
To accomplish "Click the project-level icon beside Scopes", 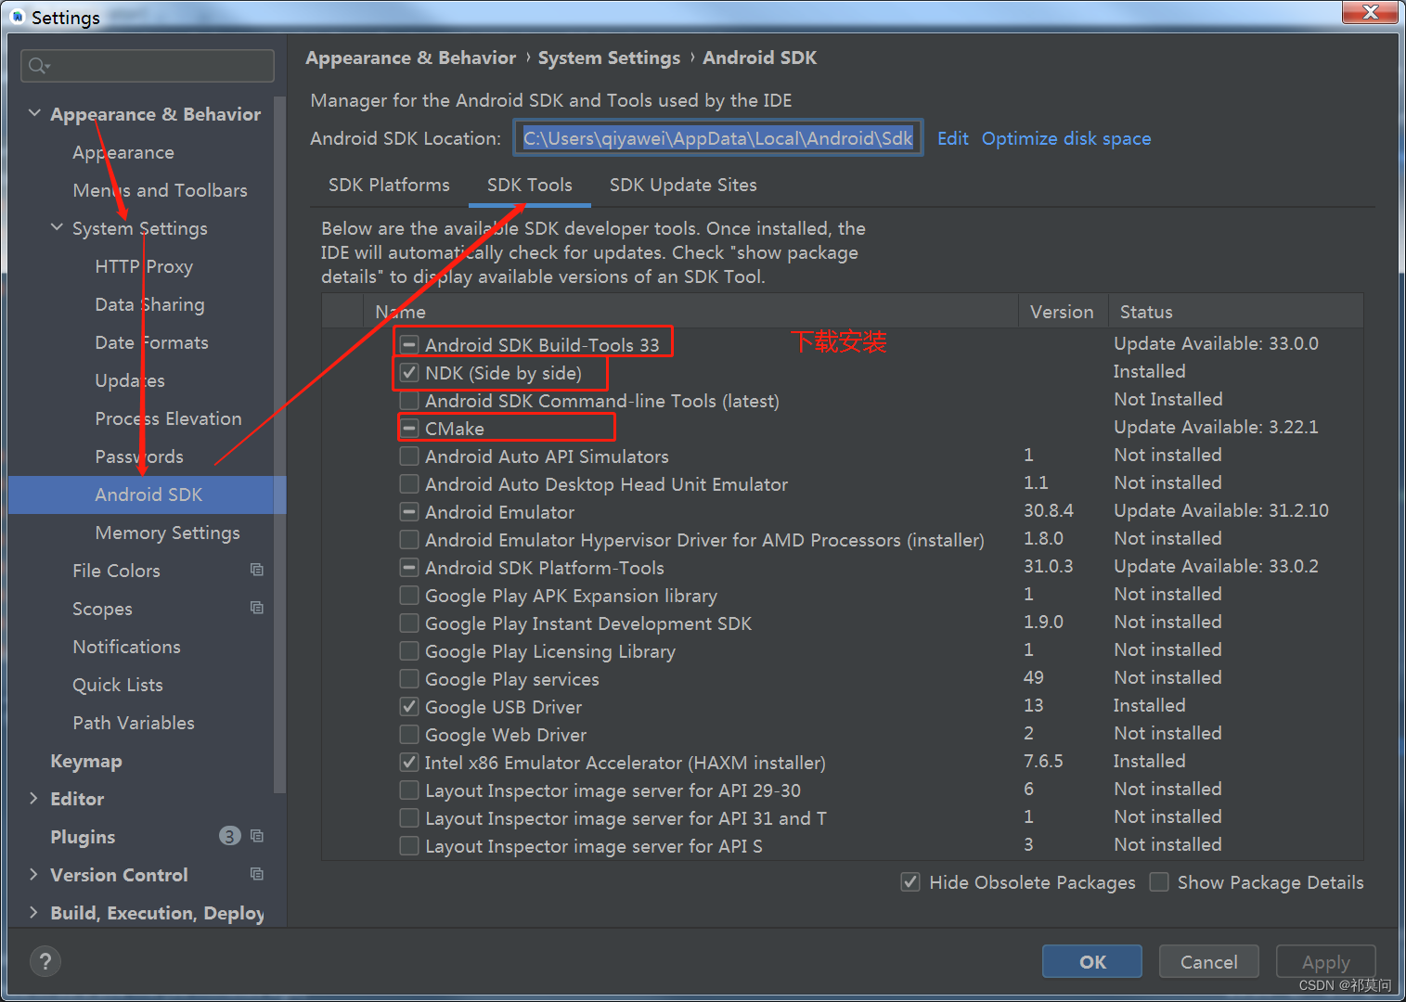I will pos(257,608).
